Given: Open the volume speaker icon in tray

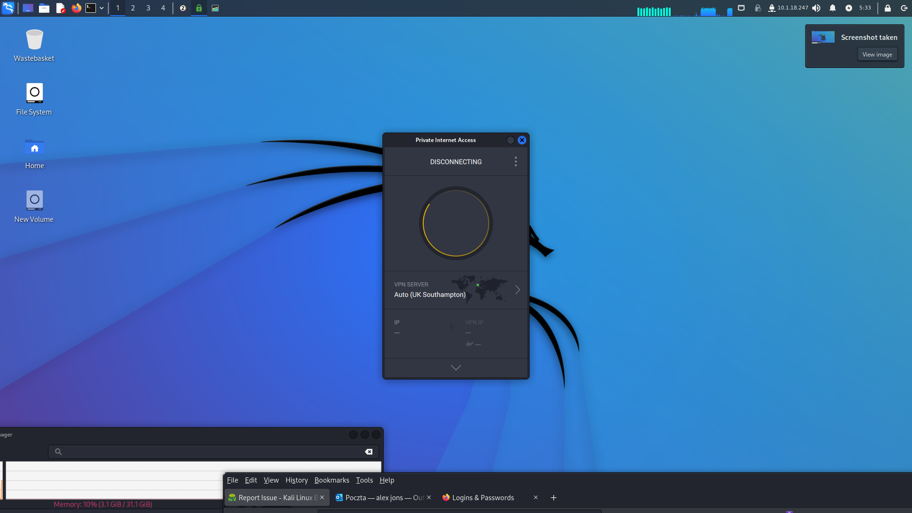Looking at the screenshot, I should (x=816, y=8).
